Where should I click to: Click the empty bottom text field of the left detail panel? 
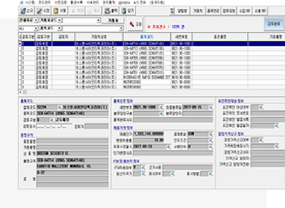coord(72,185)
